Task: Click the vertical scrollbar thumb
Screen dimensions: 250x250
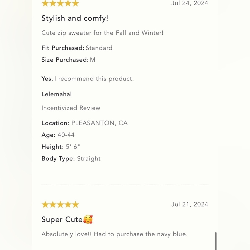Action: pos(216,241)
